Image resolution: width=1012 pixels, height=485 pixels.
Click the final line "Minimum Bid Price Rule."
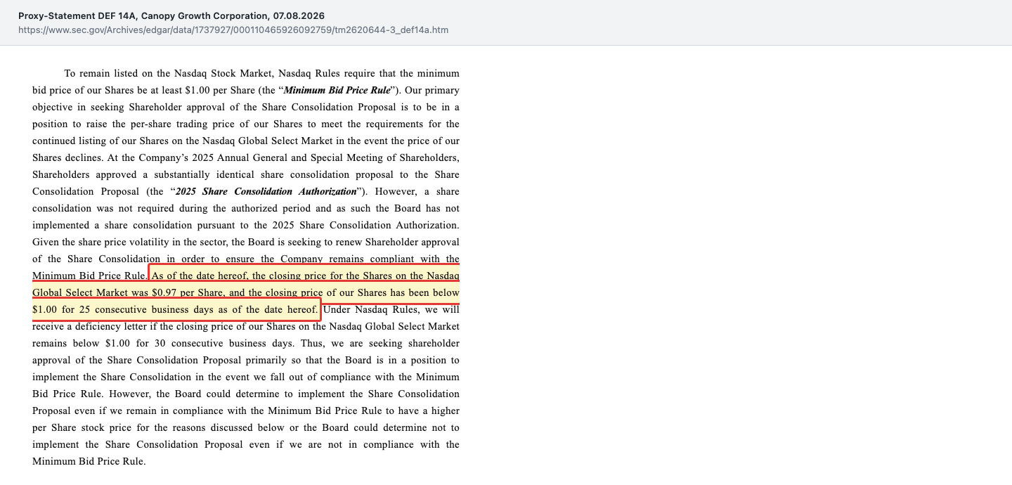coord(89,461)
